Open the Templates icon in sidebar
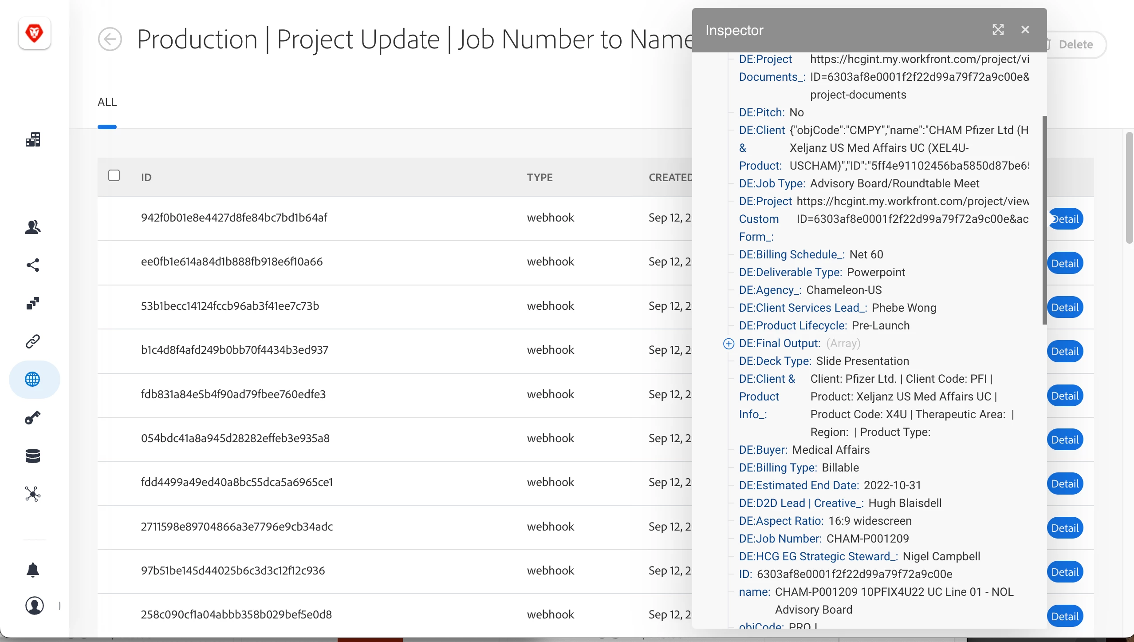 [x=33, y=303]
